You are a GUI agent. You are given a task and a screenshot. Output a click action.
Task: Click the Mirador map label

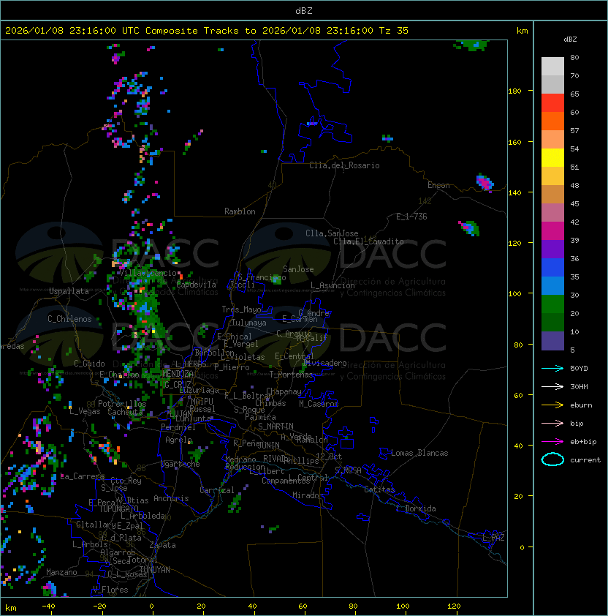pyautogui.click(x=308, y=495)
